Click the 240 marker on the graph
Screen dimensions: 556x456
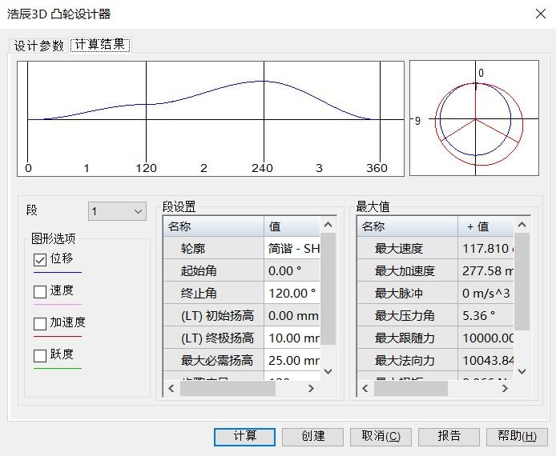262,168
